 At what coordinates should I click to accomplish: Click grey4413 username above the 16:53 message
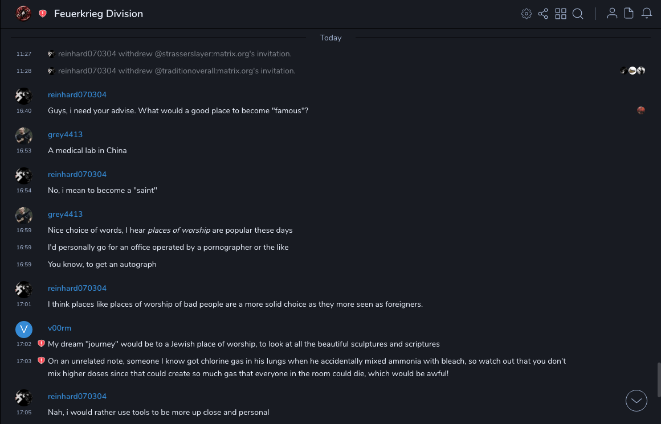point(65,134)
